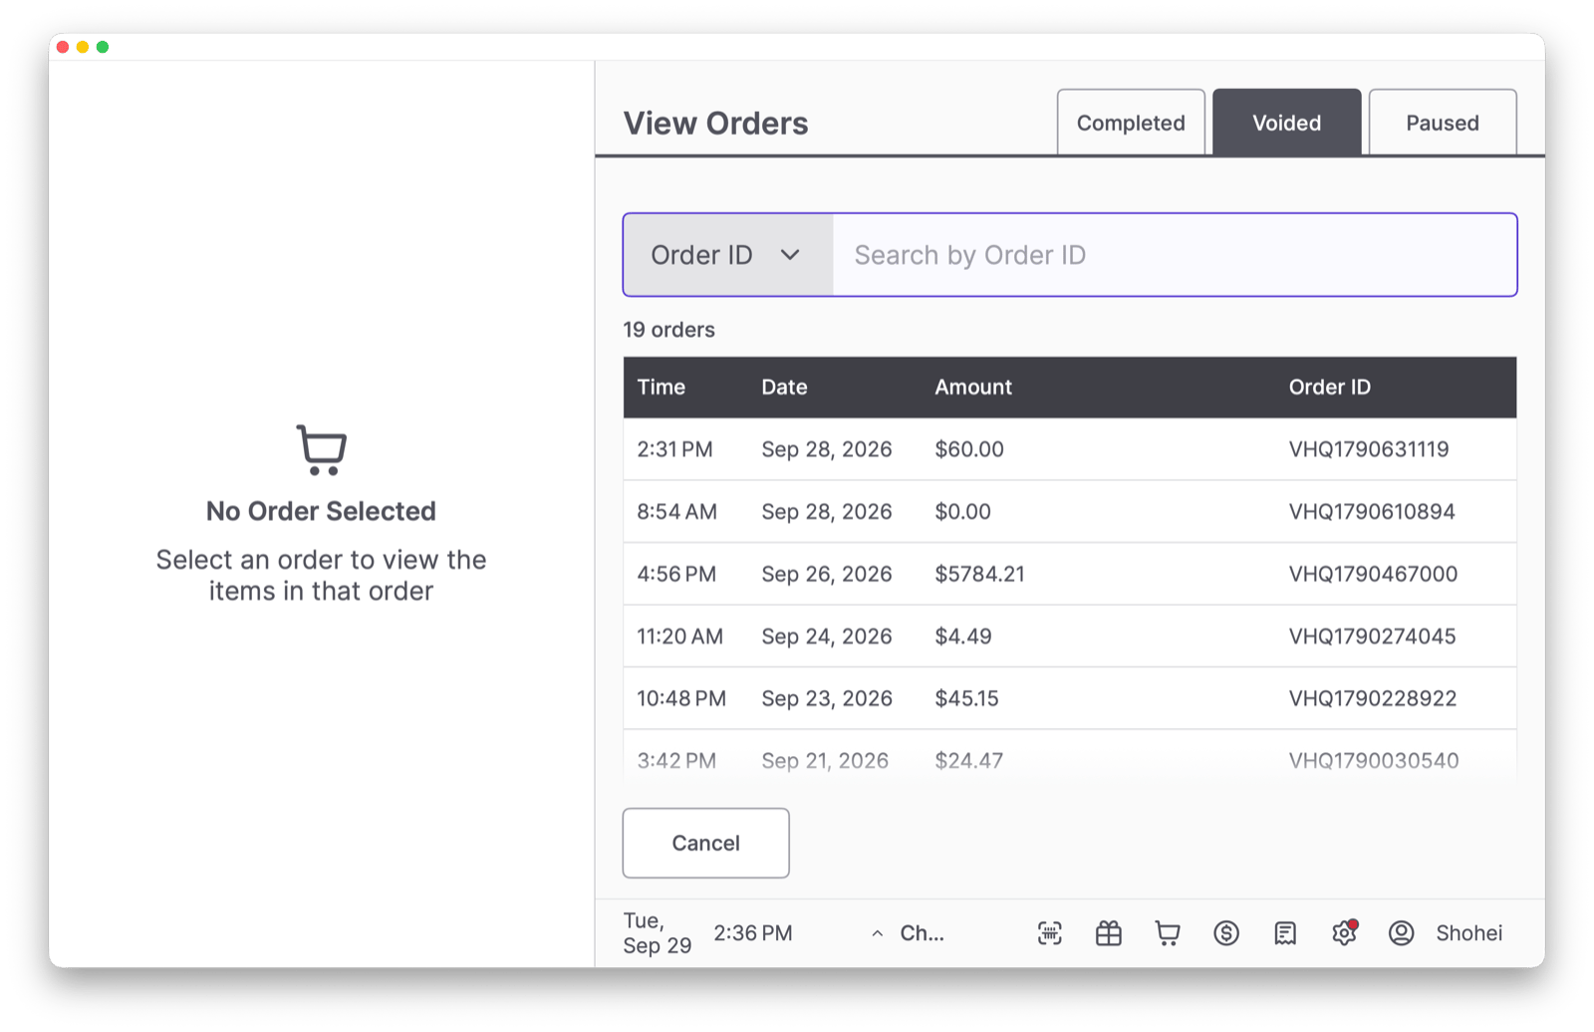Select order VHQ1790610894
This screenshot has height=1032, width=1594.
[1070, 512]
